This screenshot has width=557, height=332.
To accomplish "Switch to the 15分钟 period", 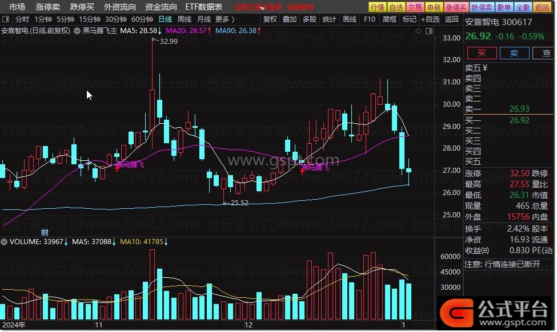I will point(90,19).
